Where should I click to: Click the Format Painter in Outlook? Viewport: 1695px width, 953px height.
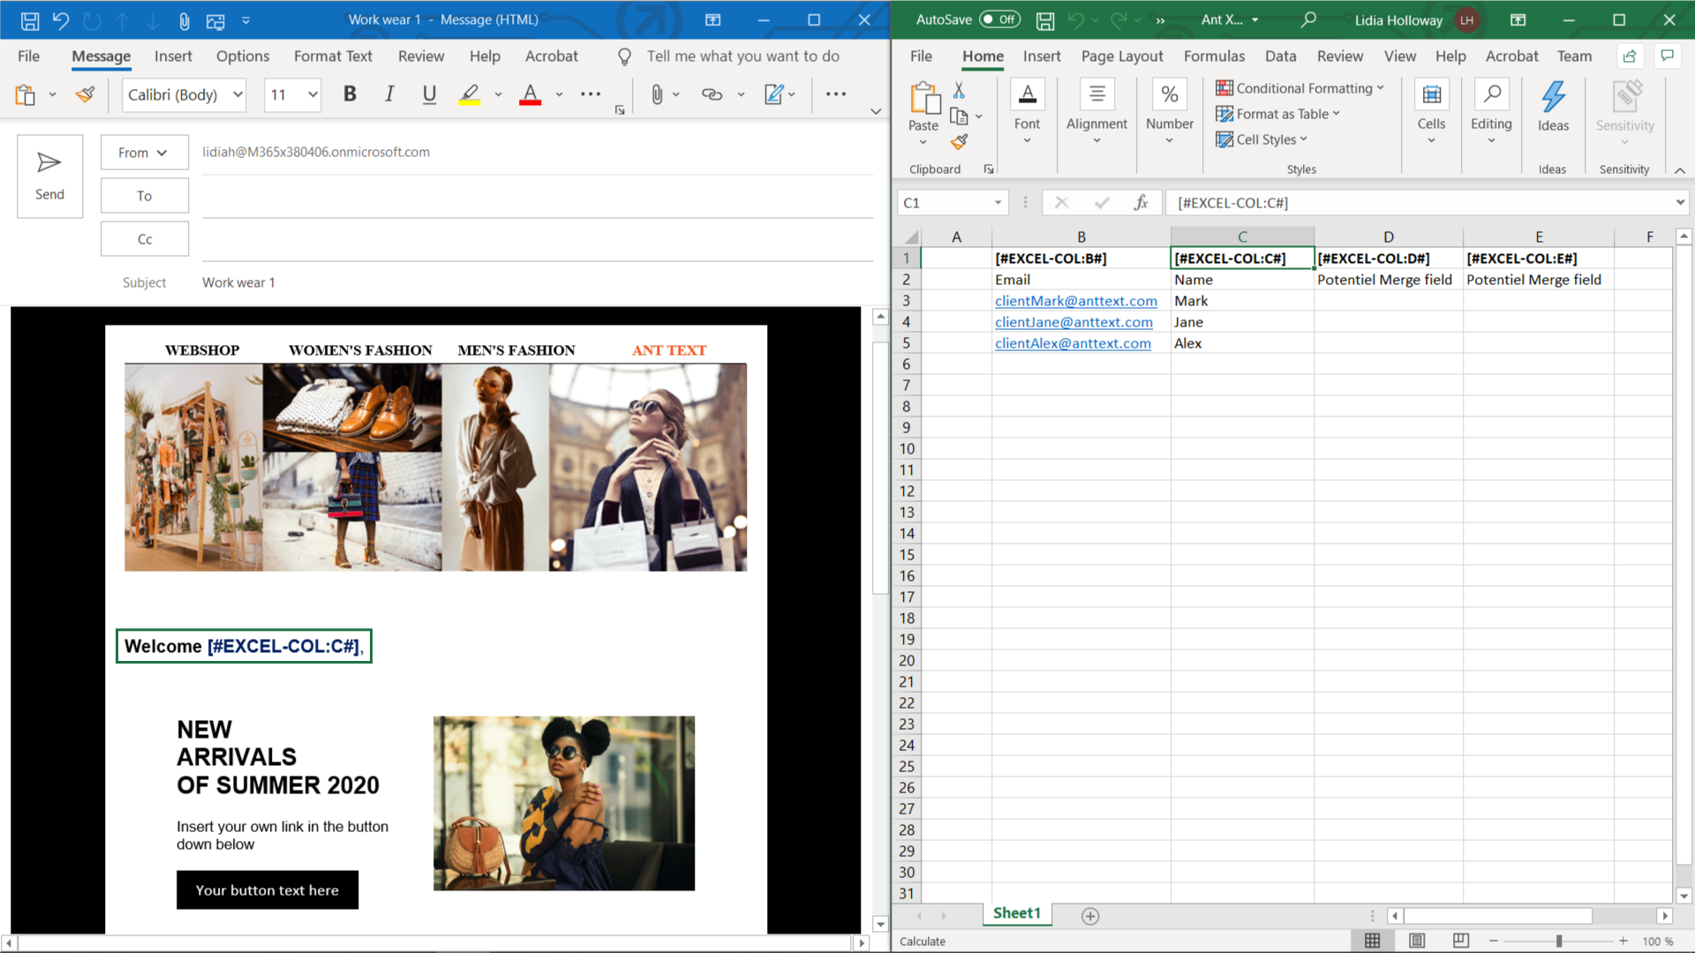tap(86, 94)
